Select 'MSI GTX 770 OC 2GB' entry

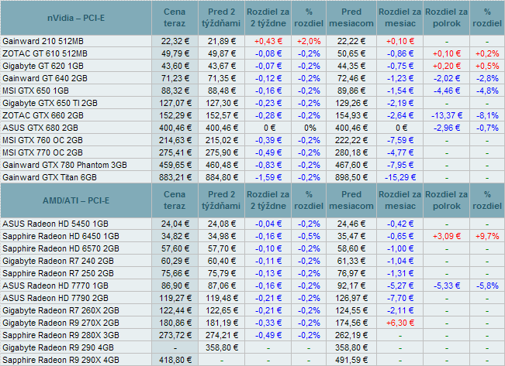pyautogui.click(x=43, y=152)
